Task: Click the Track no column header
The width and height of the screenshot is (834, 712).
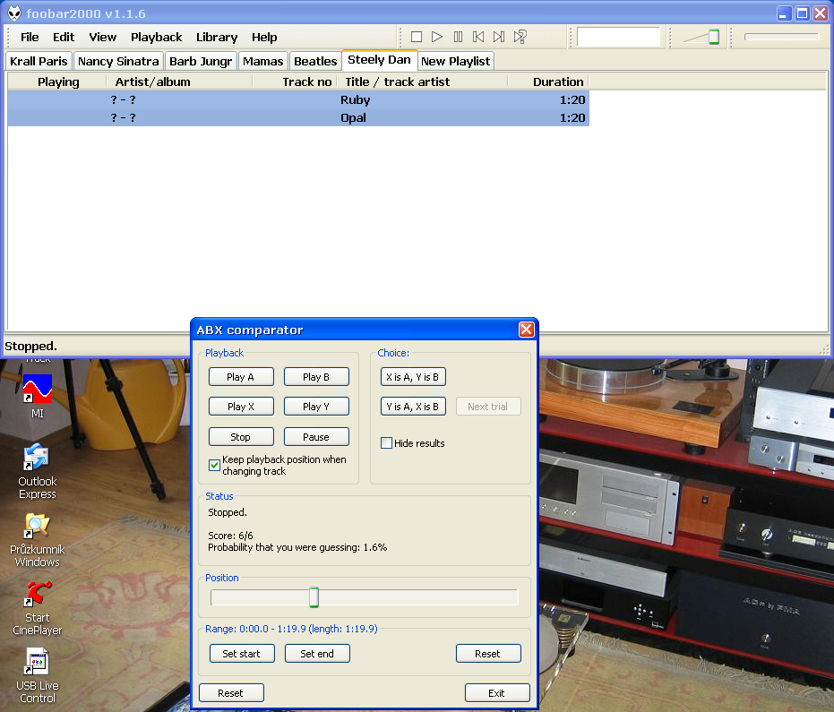Action: tap(295, 81)
